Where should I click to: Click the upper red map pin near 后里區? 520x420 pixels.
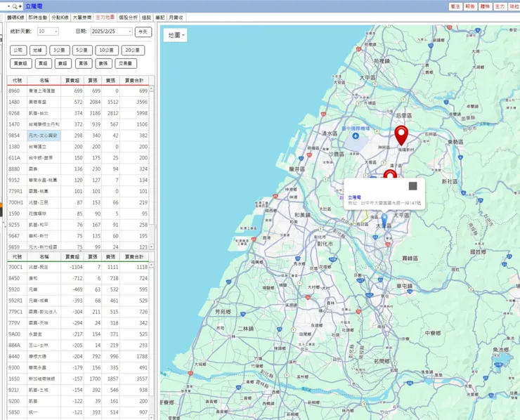[401, 133]
